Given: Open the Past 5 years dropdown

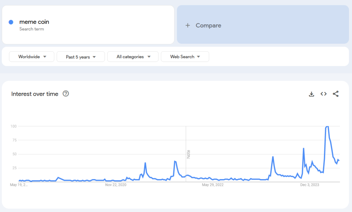Looking at the screenshot, I should (80, 57).
